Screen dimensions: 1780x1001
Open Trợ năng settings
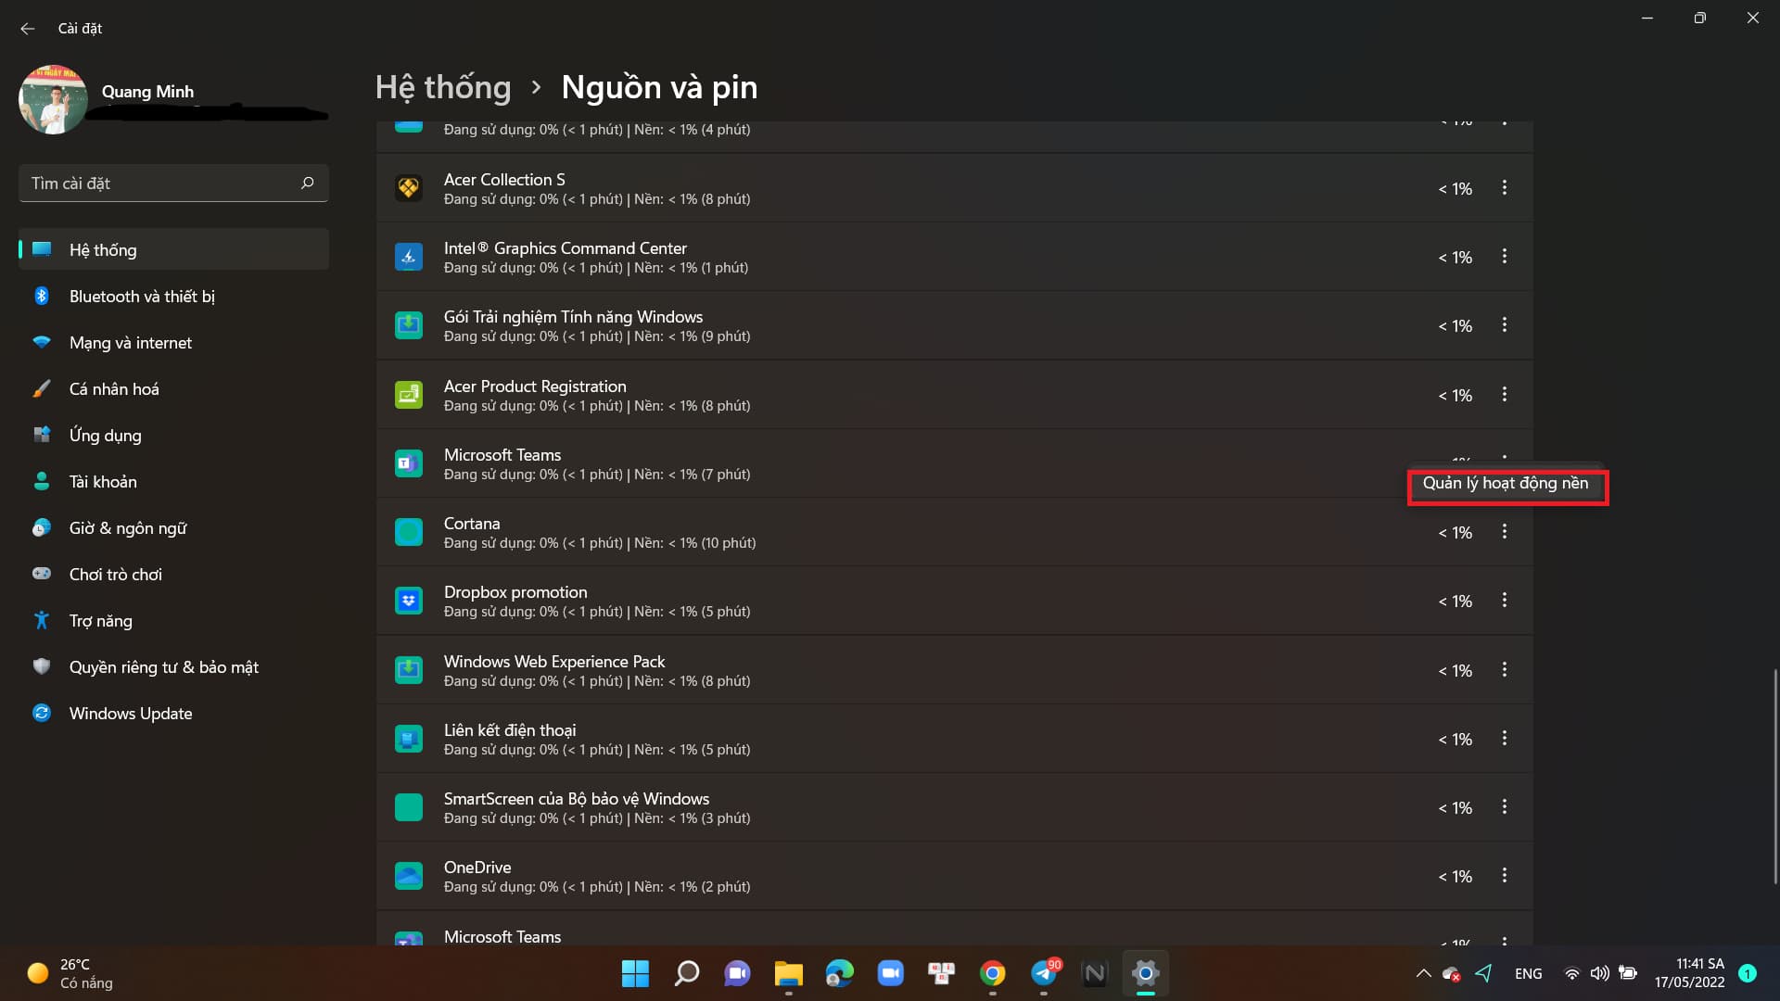[x=173, y=620]
